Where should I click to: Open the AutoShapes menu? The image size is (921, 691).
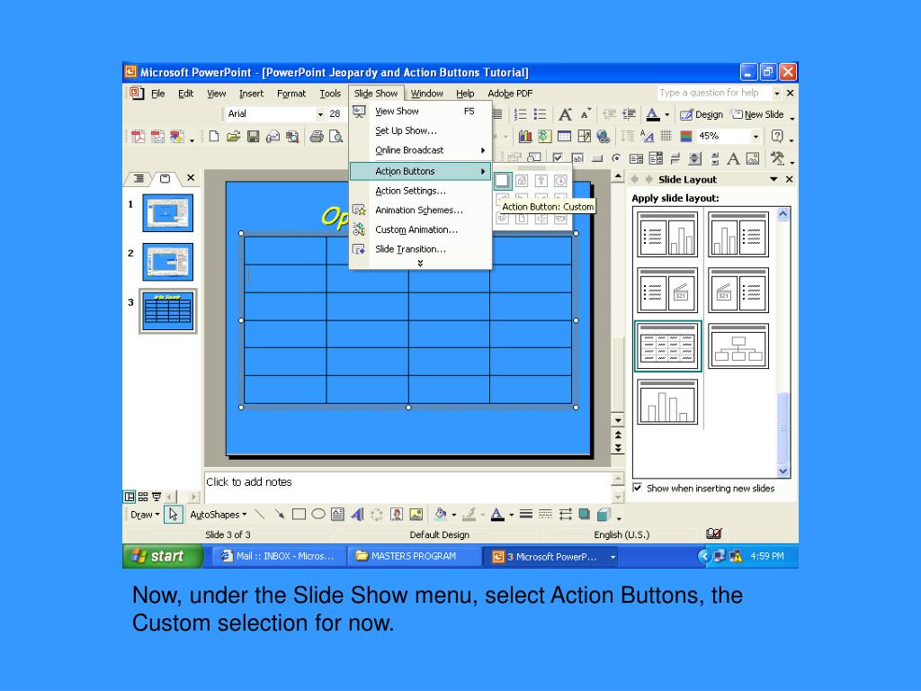click(218, 515)
